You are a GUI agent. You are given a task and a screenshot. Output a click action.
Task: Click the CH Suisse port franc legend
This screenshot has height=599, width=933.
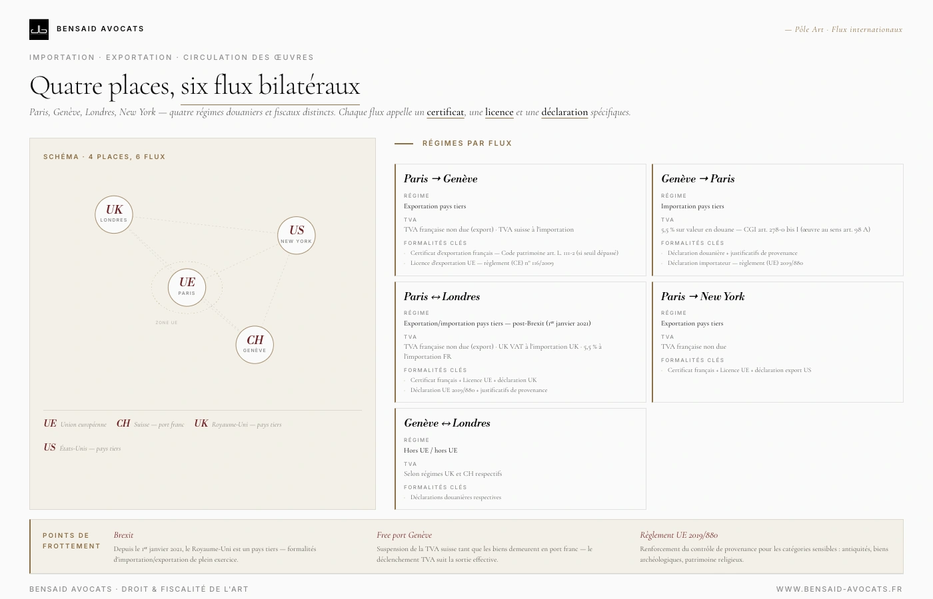click(150, 424)
